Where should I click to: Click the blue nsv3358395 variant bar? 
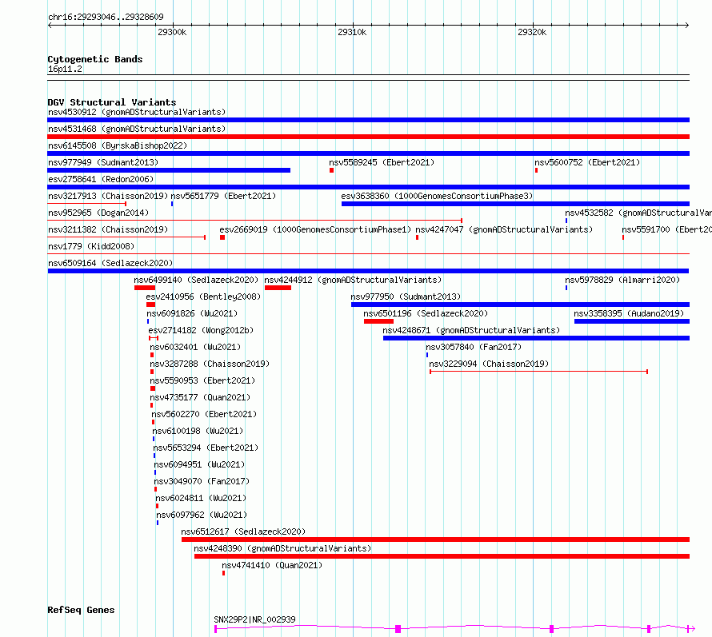[x=632, y=321]
